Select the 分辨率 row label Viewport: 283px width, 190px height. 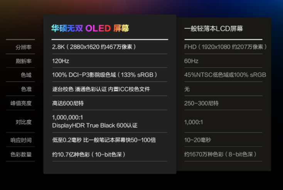pos(24,47)
